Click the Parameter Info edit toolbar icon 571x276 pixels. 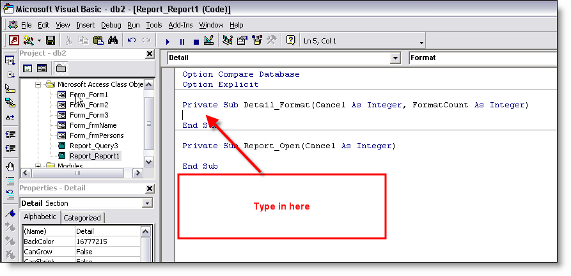(10, 103)
